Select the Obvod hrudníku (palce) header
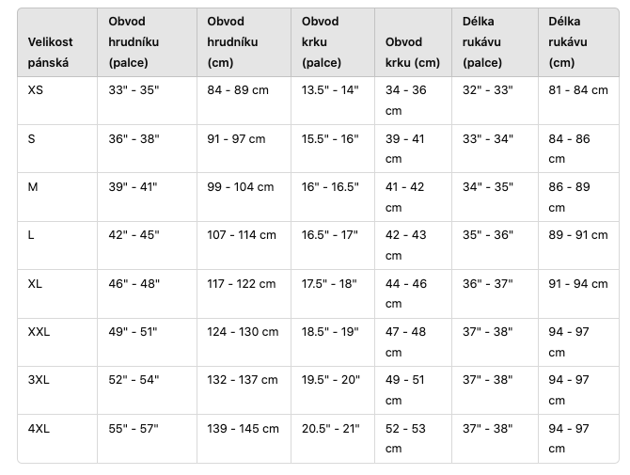This screenshot has width=630, height=475. click(134, 41)
